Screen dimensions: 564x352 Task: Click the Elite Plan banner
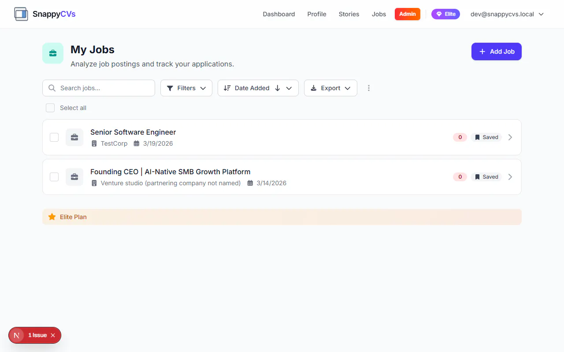tap(282, 217)
